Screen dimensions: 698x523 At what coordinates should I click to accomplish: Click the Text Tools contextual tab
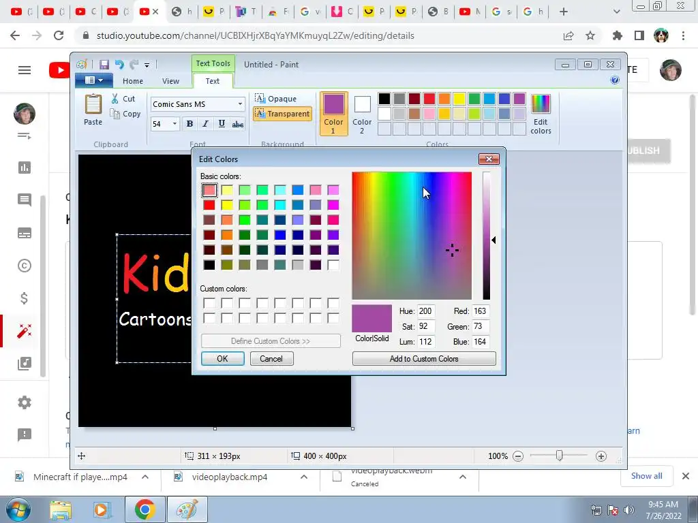(x=213, y=63)
